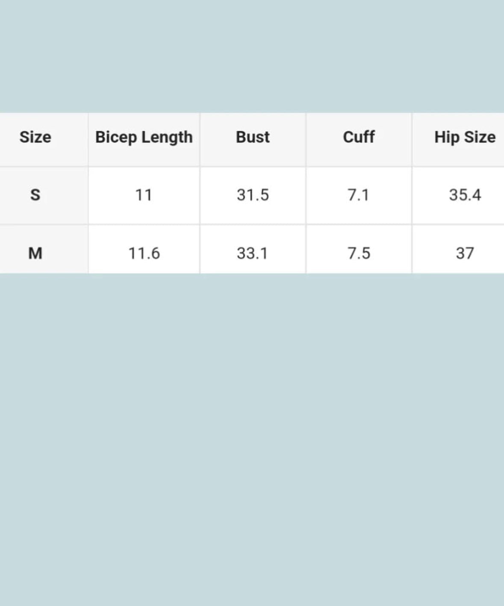Select the hip size value 35.4

465,195
